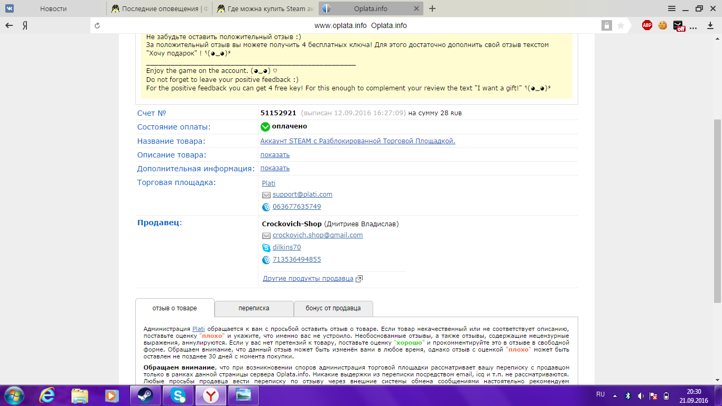Switch to Steam on the taskbar

click(x=145, y=395)
